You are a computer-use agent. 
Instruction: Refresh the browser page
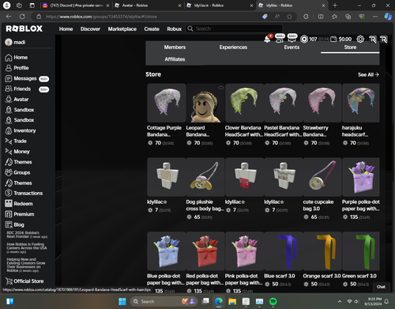(x=22, y=17)
